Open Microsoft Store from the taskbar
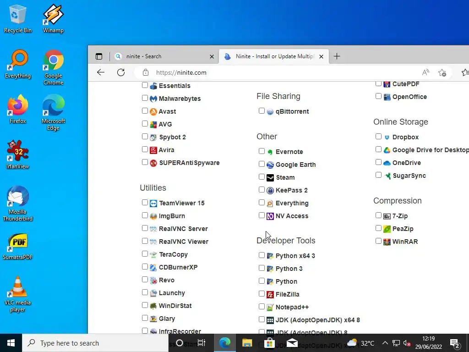 tap(269, 343)
